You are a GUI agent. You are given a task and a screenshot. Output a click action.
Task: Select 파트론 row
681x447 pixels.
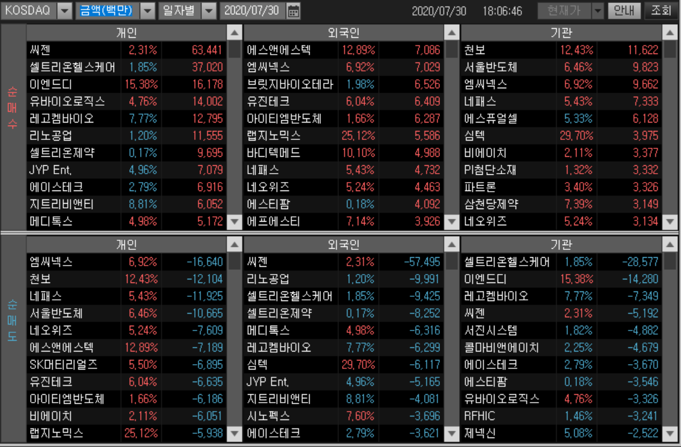point(561,187)
